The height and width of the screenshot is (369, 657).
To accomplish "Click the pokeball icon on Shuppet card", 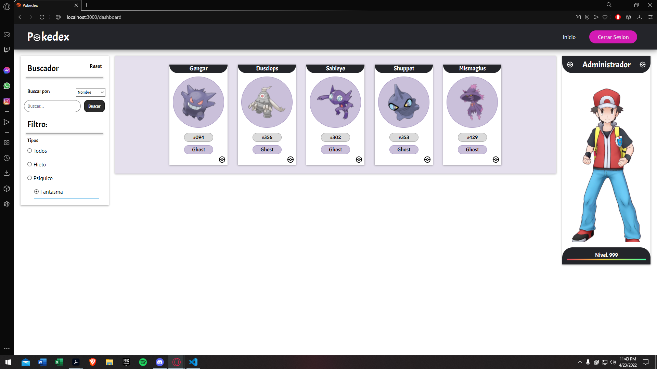I will coord(427,160).
